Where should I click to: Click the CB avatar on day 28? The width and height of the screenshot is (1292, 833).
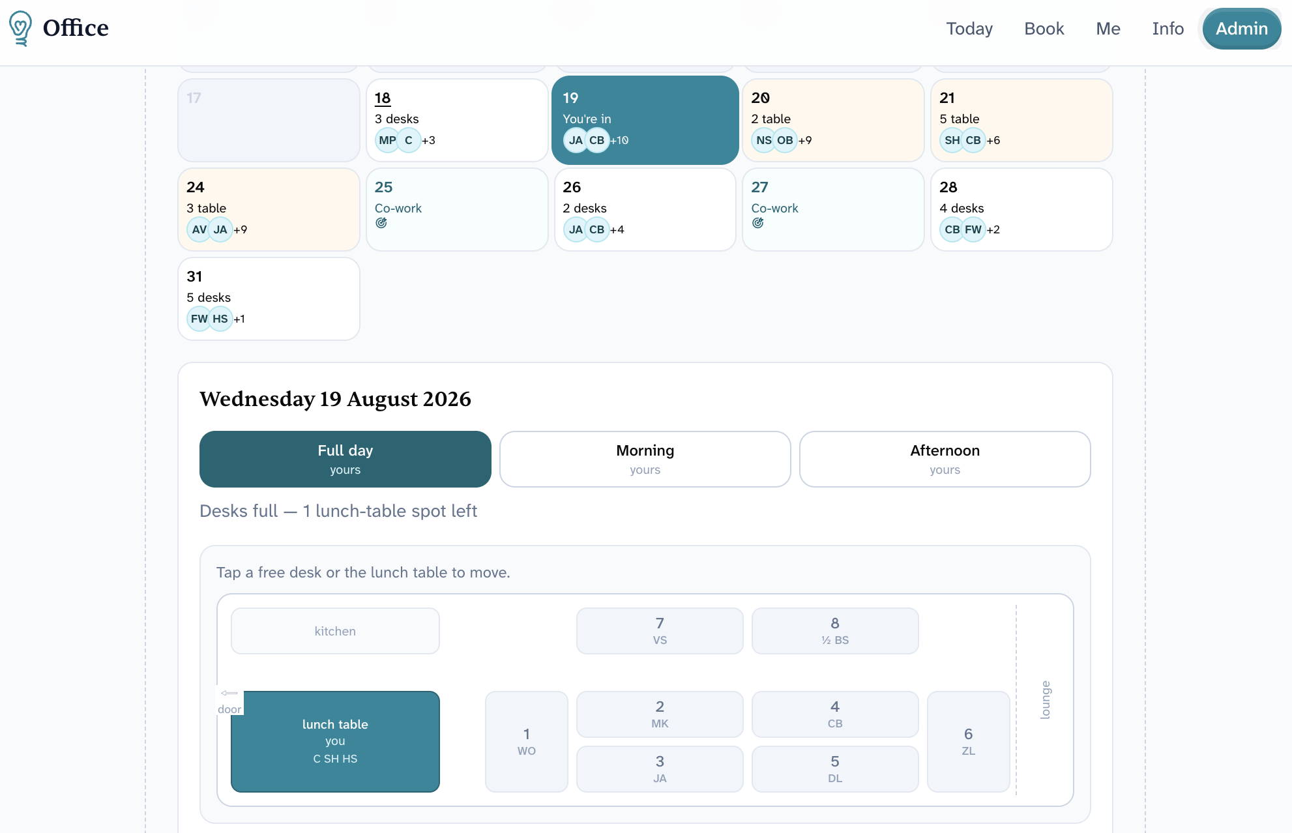click(952, 229)
